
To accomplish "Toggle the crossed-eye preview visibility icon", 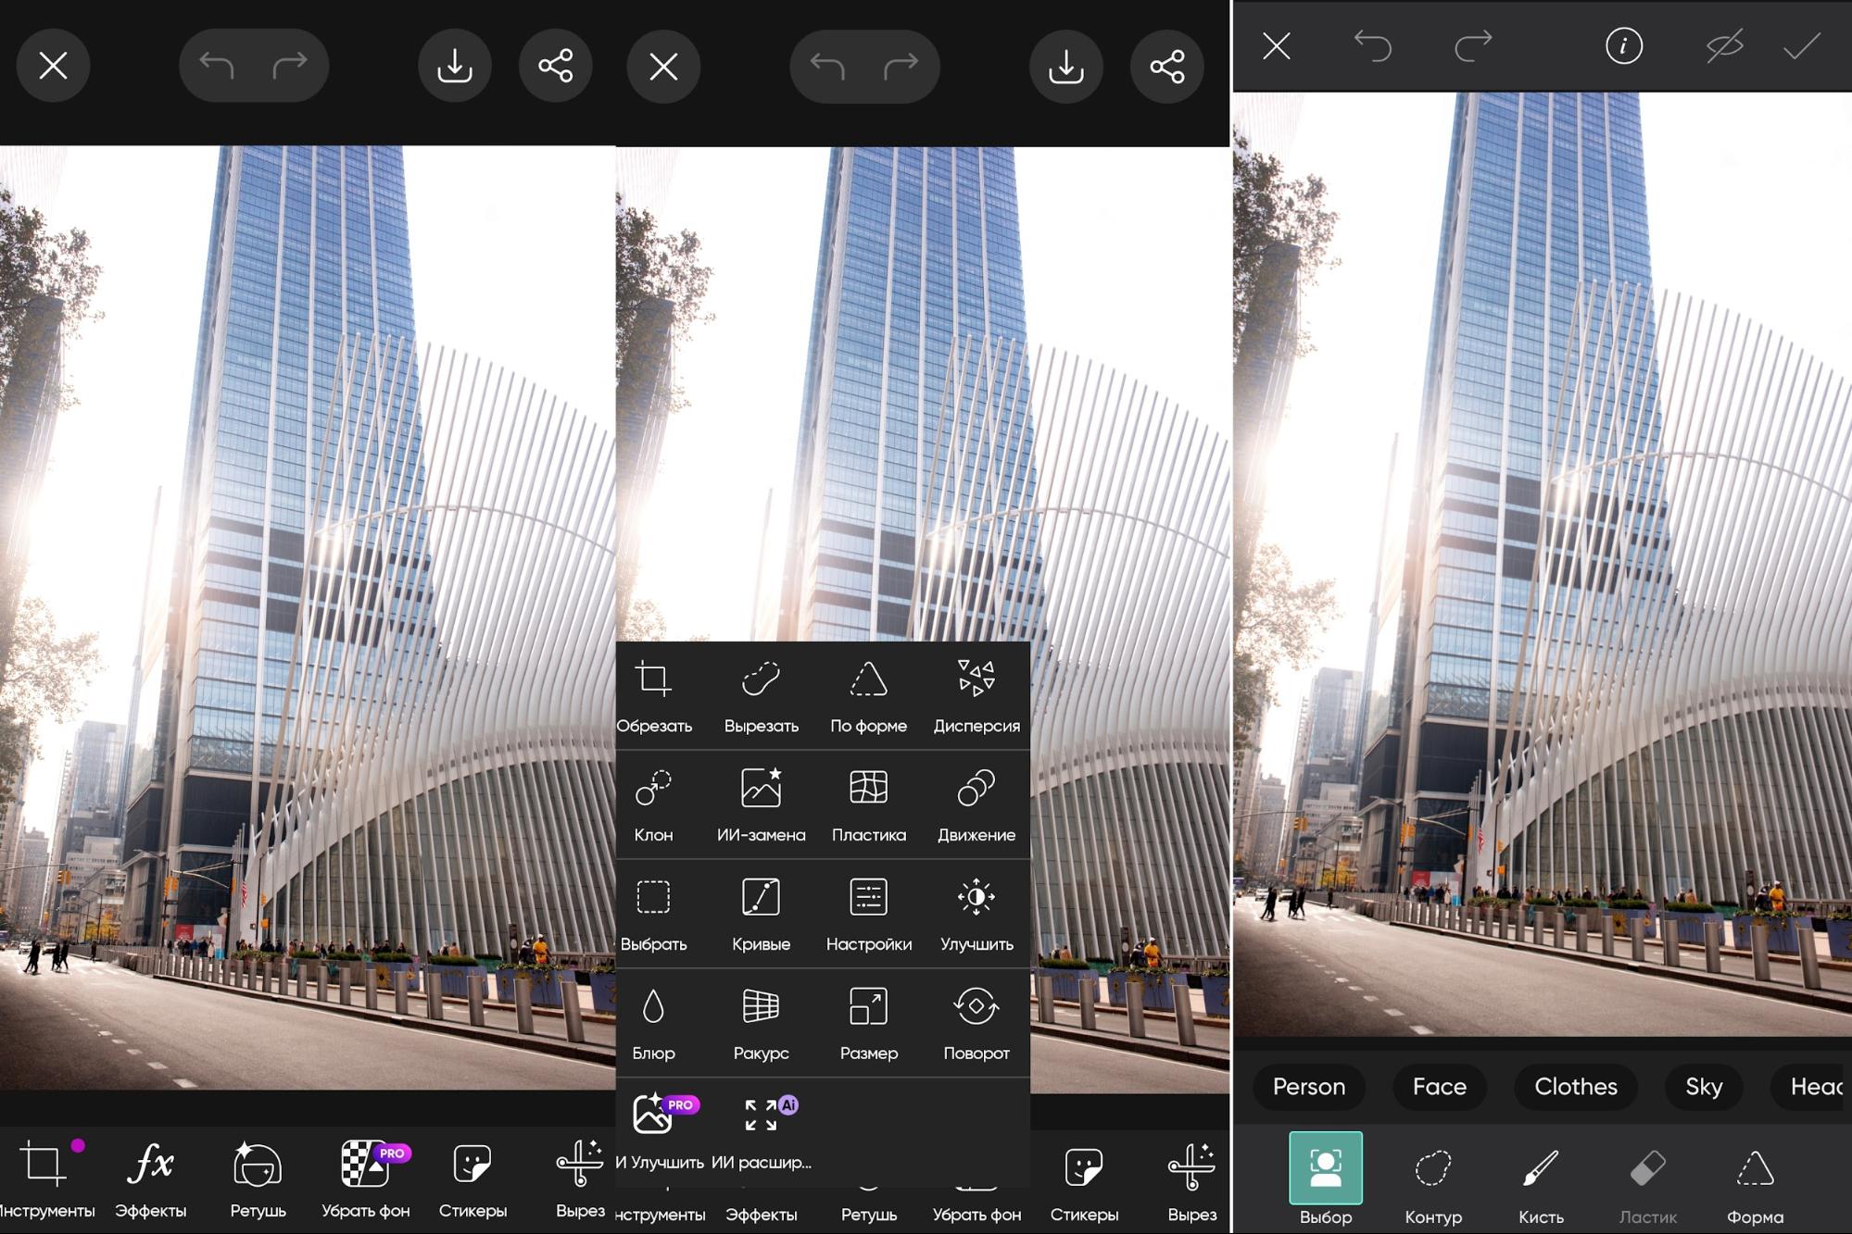I will [1724, 45].
